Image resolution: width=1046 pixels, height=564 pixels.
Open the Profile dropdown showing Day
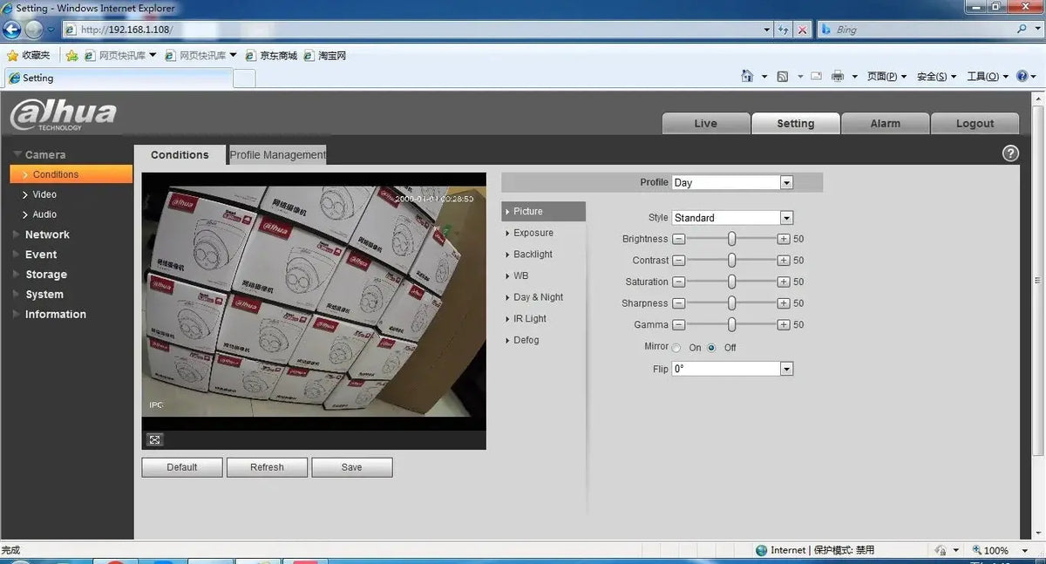click(x=732, y=182)
